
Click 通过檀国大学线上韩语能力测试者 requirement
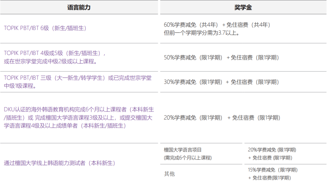pyautogui.click(x=60, y=163)
